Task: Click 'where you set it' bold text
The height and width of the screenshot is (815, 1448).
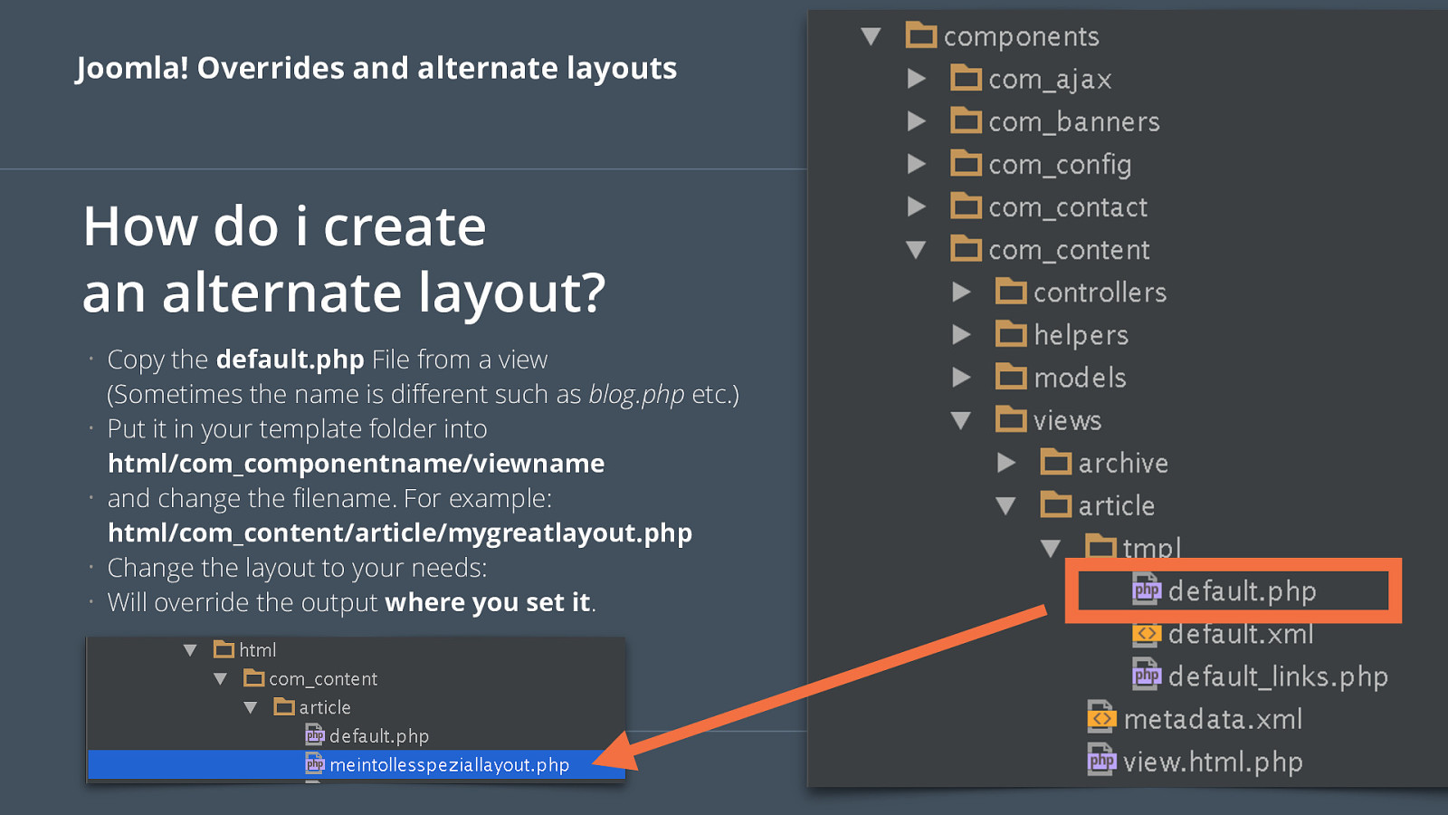Action: pyautogui.click(x=488, y=602)
